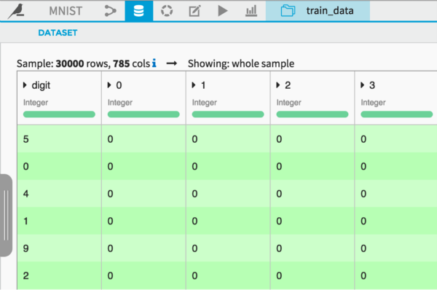
Task: Click the Jobs play icon
Action: pos(222,11)
